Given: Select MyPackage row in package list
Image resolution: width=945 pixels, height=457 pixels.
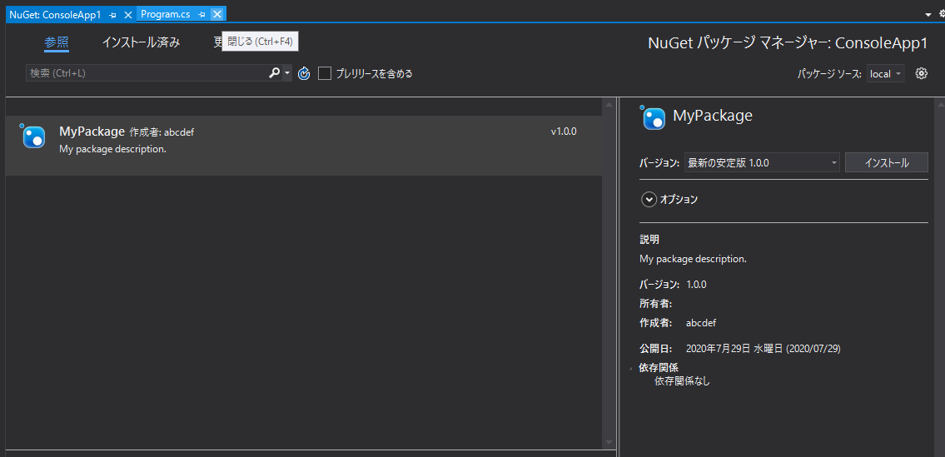Looking at the screenshot, I should pyautogui.click(x=304, y=146).
